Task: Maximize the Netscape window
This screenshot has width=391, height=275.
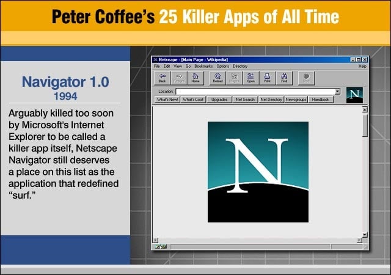Action: click(359, 60)
